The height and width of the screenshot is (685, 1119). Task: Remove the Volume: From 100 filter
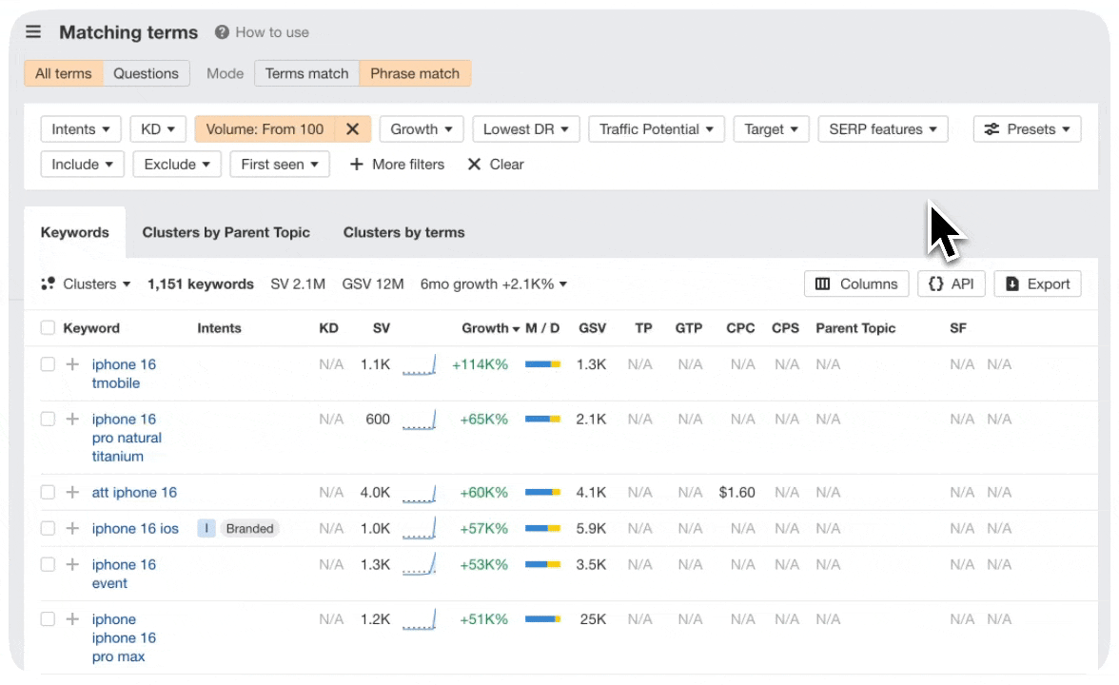click(352, 129)
